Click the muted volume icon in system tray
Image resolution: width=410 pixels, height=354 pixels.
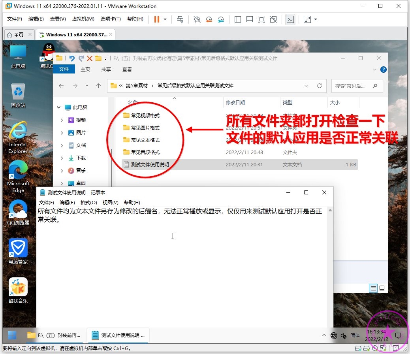[x=344, y=335]
